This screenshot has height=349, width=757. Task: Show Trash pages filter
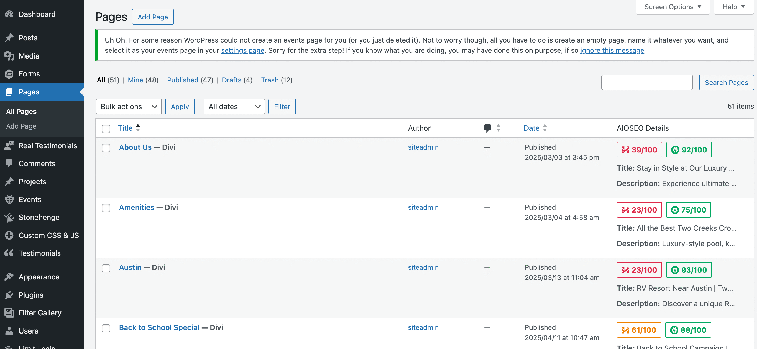pos(270,80)
